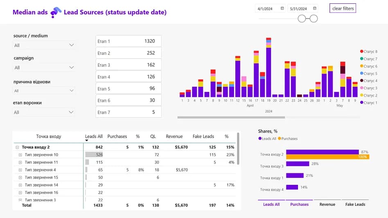
Task: Open the start date calendar picker icon
Action: 282,8
